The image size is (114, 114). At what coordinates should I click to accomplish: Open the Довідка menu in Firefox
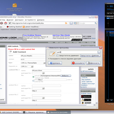point(41,20)
